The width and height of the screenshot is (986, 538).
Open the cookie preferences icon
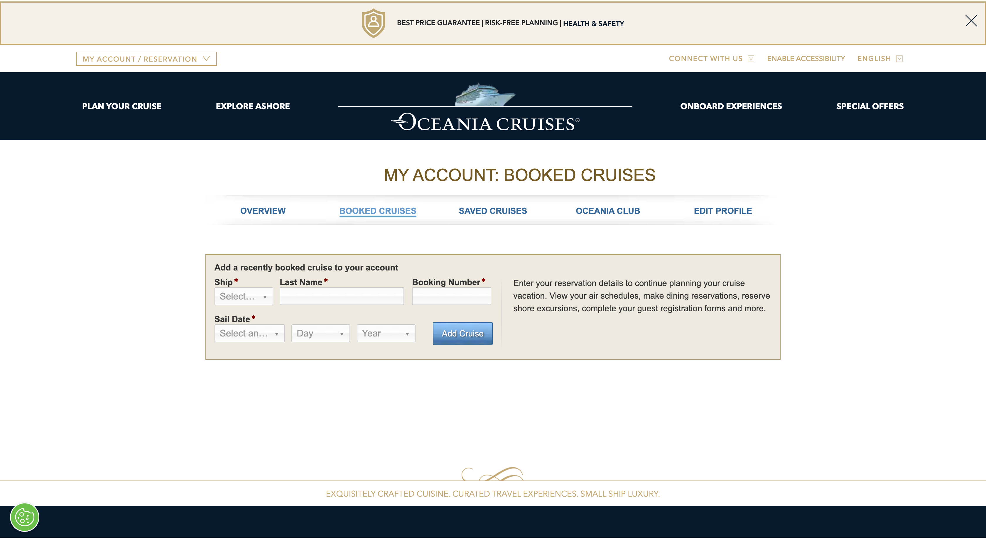coord(24,517)
